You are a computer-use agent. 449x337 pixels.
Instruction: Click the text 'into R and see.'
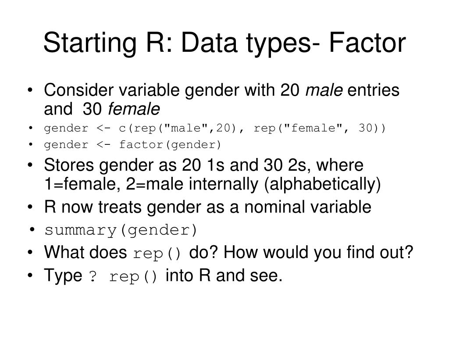point(224,276)
